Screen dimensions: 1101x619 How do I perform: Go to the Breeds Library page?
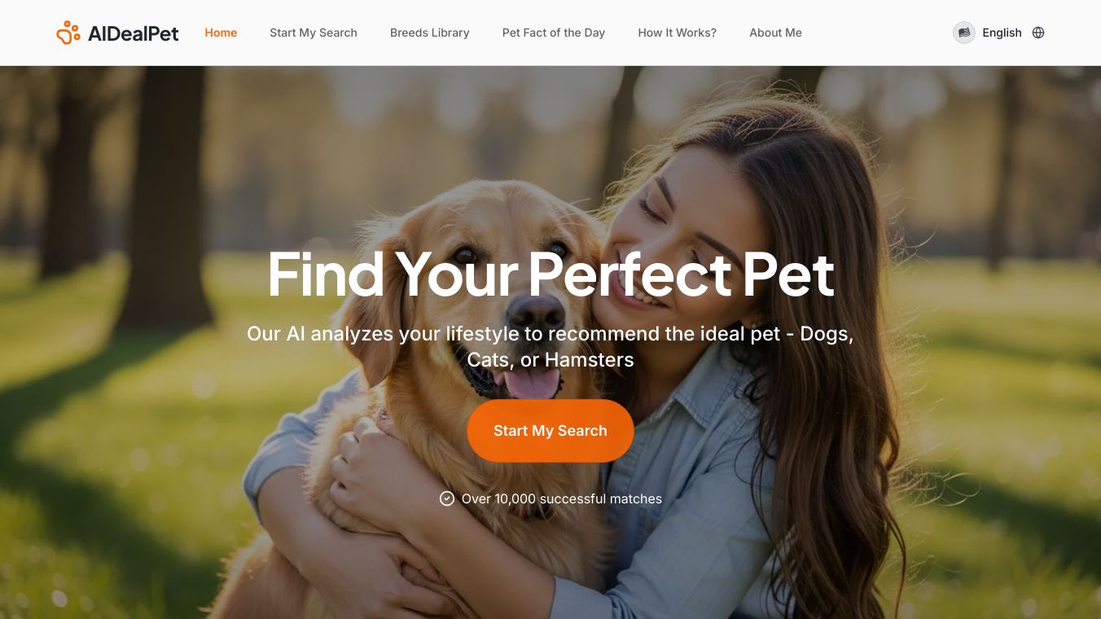tap(430, 33)
